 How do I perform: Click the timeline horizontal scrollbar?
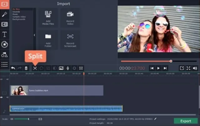click(x=103, y=115)
